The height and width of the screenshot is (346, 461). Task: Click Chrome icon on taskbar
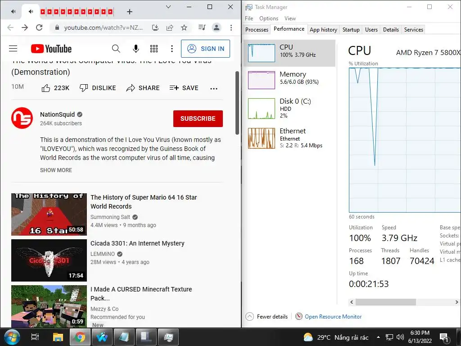[79, 337]
